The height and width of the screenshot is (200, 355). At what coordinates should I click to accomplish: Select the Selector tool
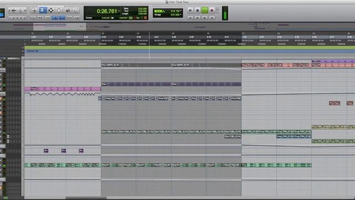point(50,10)
